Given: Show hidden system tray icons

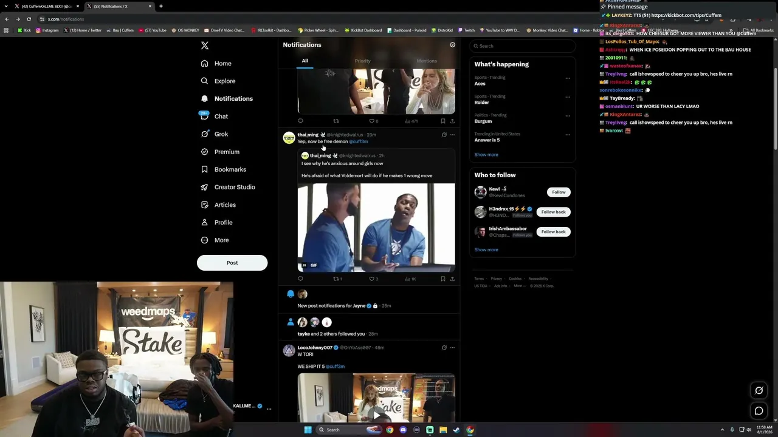Looking at the screenshot, I should 722,430.
